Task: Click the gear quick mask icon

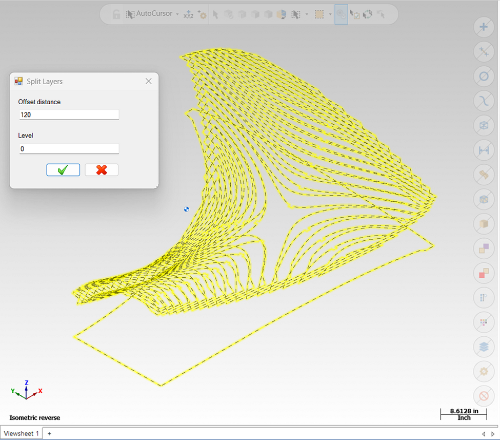Action: coord(484,371)
